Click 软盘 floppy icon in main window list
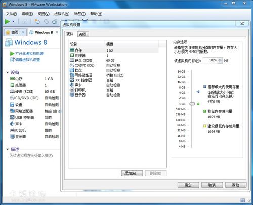The width and height of the screenshot is (253, 205). point(12,105)
